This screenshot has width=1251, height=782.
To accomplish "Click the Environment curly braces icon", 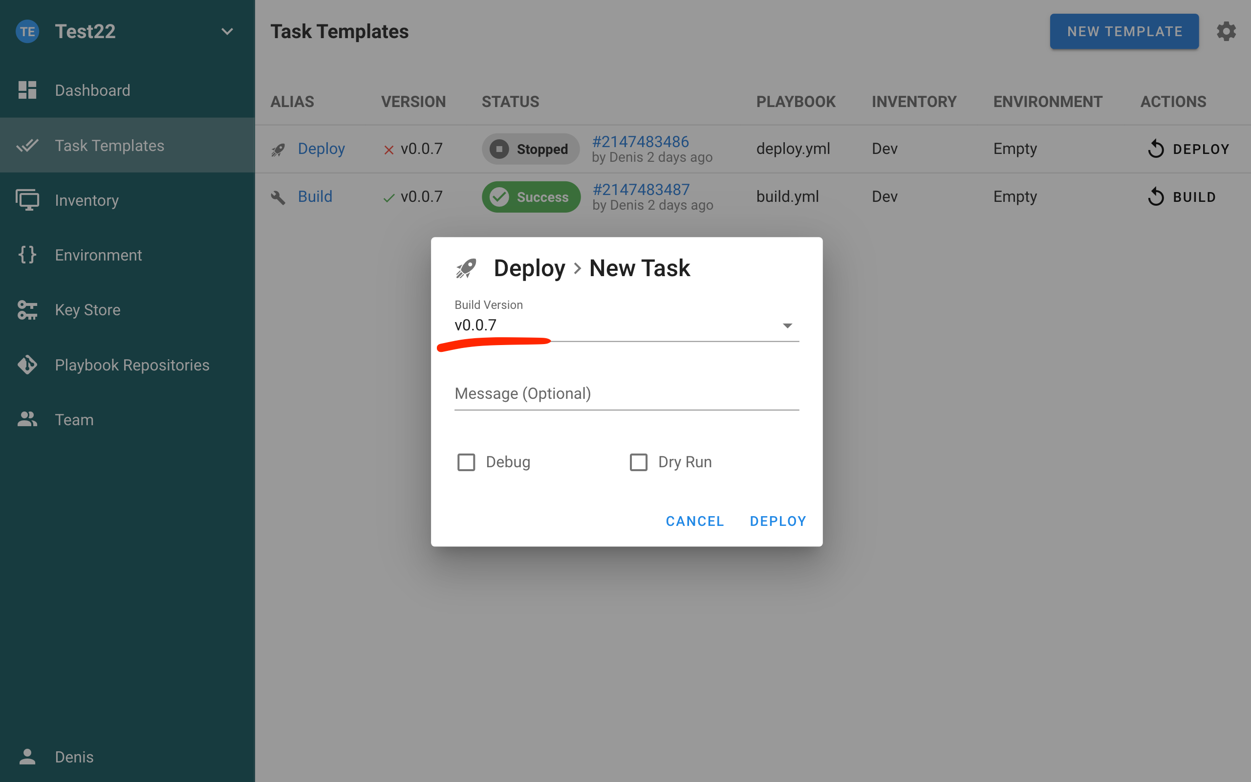I will click(27, 255).
